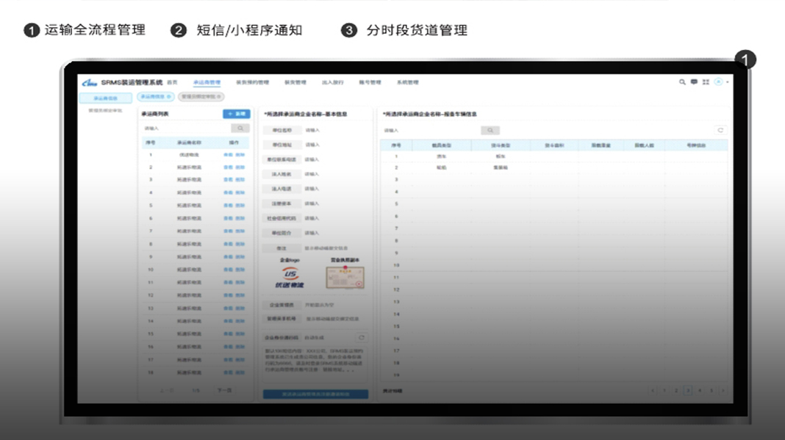The height and width of the screenshot is (440, 785).
Task: Open the message notification icon at top right
Action: pyautogui.click(x=695, y=83)
